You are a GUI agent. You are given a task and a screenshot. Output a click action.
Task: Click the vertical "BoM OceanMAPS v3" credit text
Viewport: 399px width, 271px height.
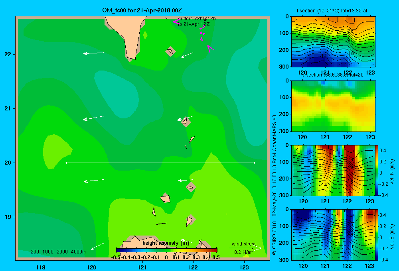tap(275, 139)
